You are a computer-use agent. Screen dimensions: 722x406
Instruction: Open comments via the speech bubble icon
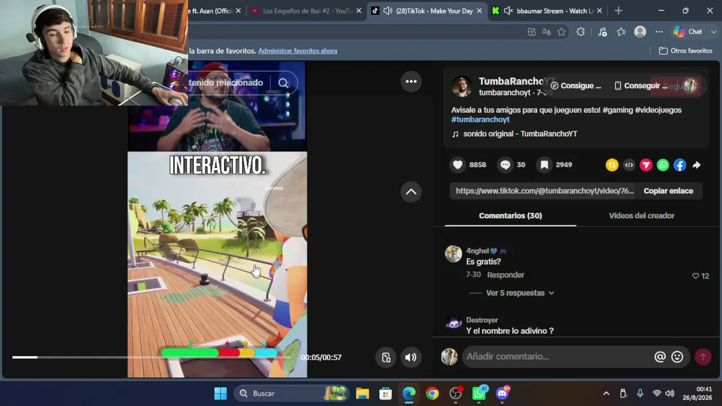(505, 165)
